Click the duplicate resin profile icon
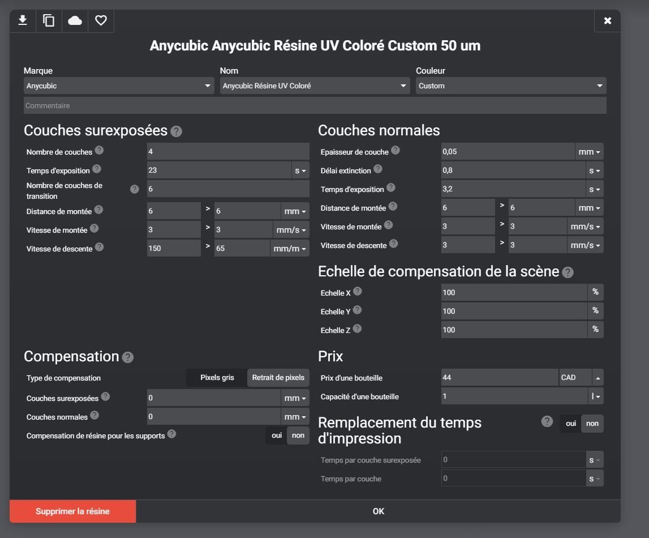 click(x=49, y=20)
